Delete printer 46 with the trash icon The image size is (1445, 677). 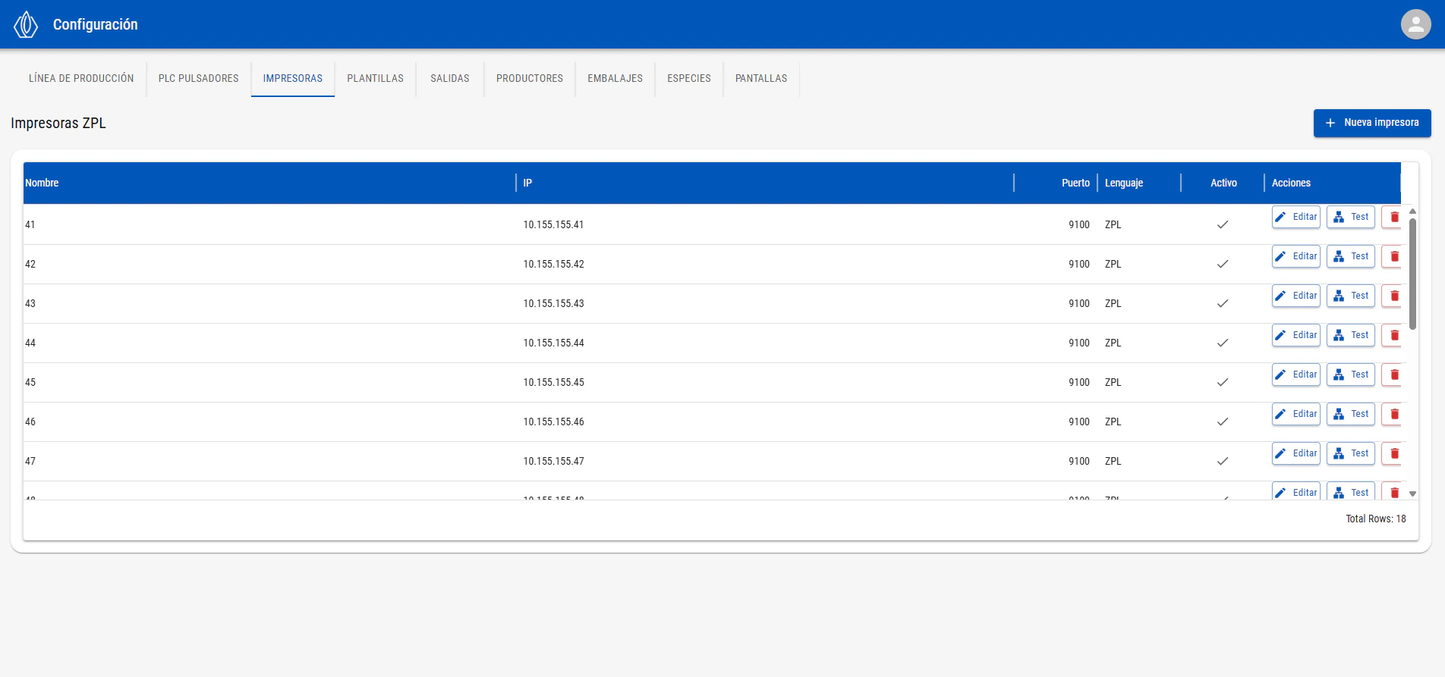coord(1393,414)
